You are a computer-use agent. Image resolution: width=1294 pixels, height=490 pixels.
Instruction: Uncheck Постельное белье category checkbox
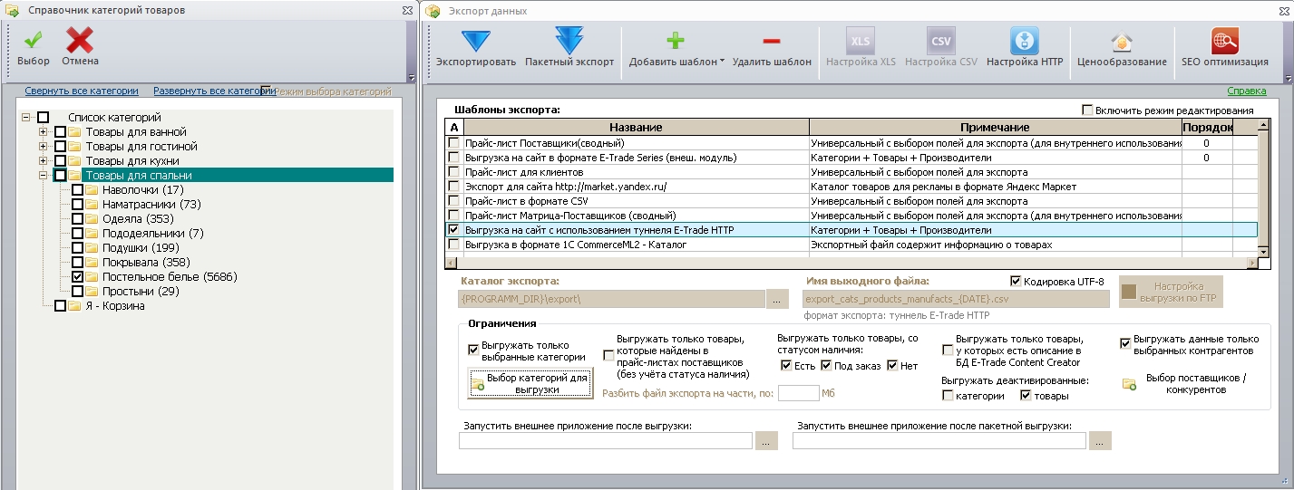(x=77, y=277)
